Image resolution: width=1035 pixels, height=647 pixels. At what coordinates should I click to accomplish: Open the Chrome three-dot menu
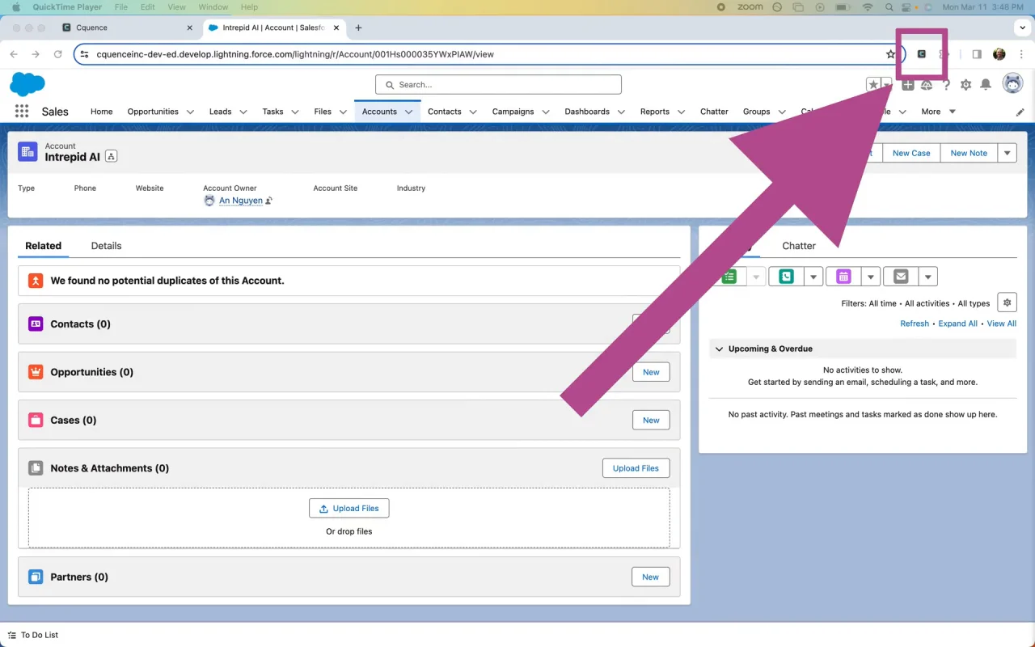coord(1021,54)
